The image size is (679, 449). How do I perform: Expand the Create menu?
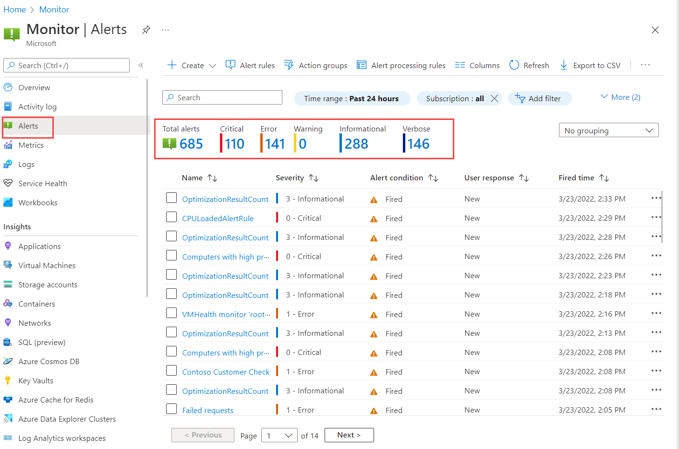[x=191, y=65]
